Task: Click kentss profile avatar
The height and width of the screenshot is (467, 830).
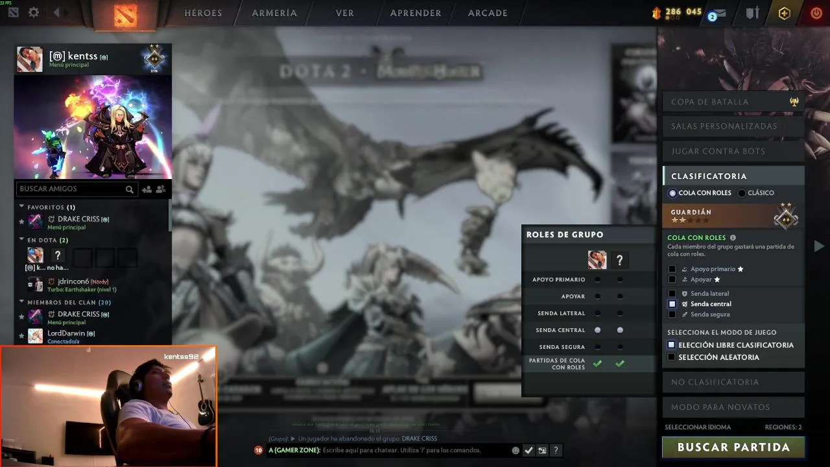Action: point(30,60)
